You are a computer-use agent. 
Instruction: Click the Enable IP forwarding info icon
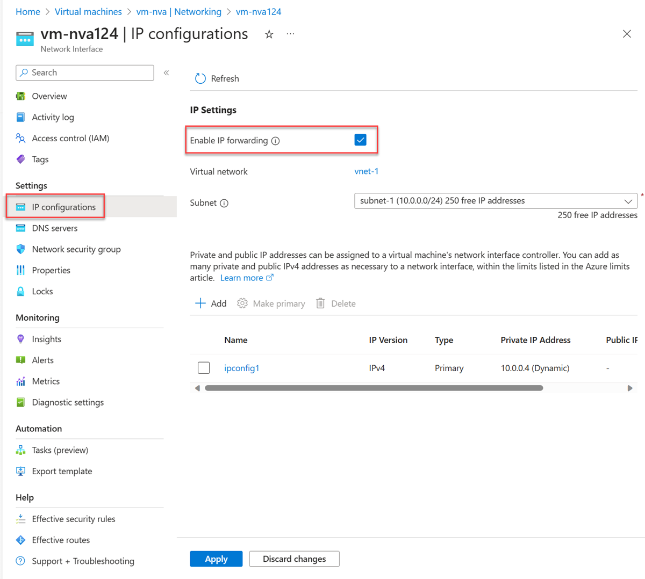click(276, 141)
